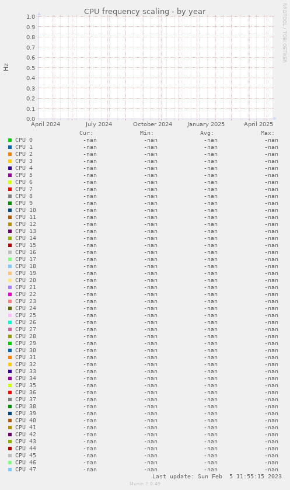Click the April 2025 x-axis label
290x490 pixels.
click(258, 124)
